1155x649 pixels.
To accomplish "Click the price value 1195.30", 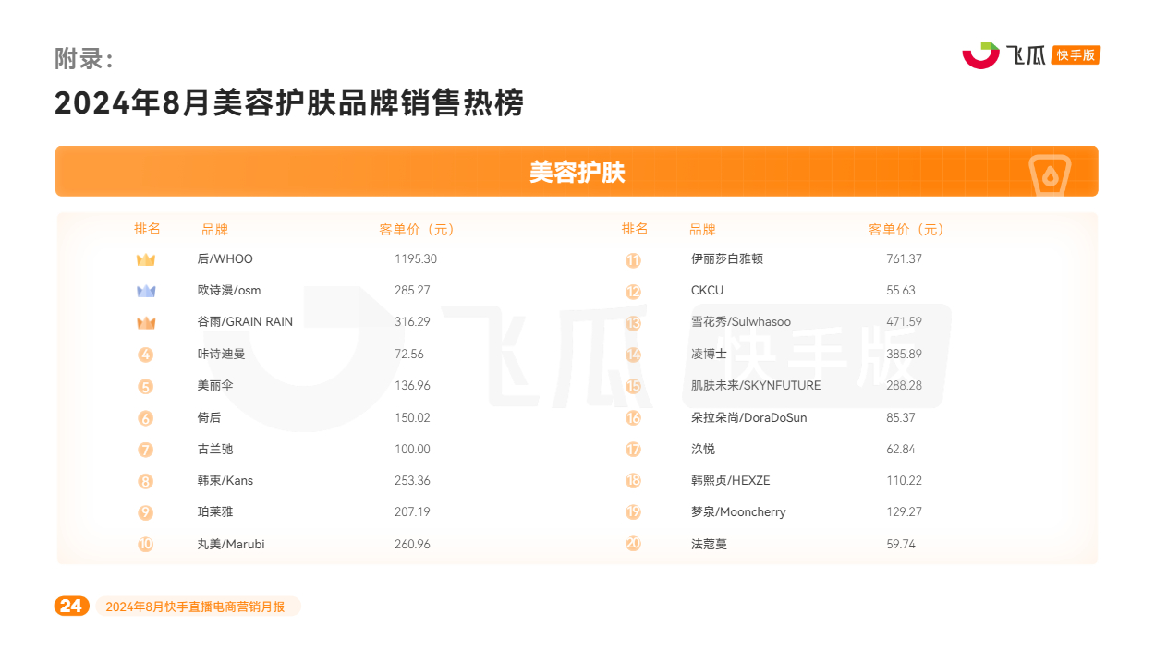I will pyautogui.click(x=416, y=258).
